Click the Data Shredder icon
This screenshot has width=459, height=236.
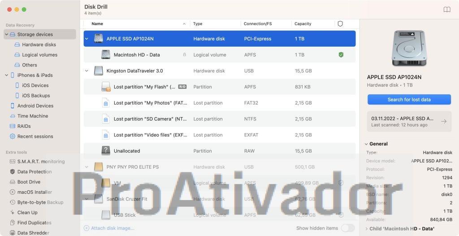[12, 233]
